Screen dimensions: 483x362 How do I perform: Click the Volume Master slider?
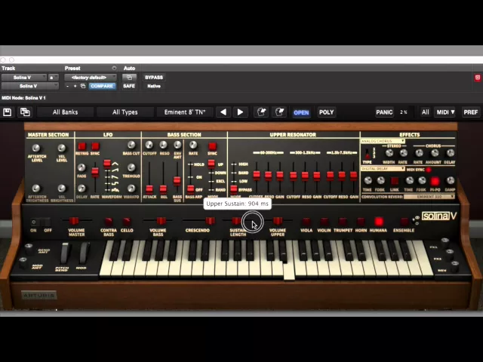[x=74, y=221]
